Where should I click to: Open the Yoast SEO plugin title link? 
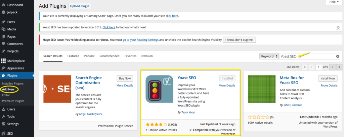pyautogui.click(x=187, y=78)
